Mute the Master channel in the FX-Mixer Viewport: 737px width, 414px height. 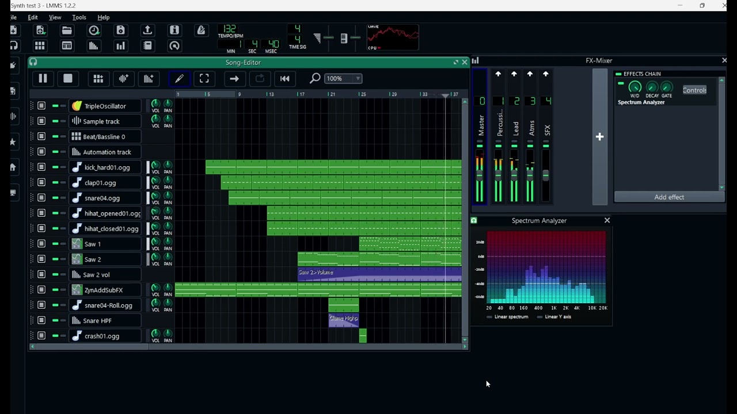pos(480,147)
